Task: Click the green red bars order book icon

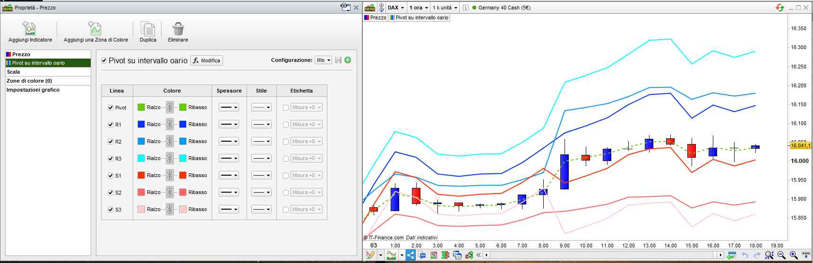Action: click(x=445, y=255)
